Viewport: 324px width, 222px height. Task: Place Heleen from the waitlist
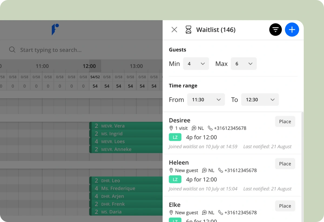point(285,164)
